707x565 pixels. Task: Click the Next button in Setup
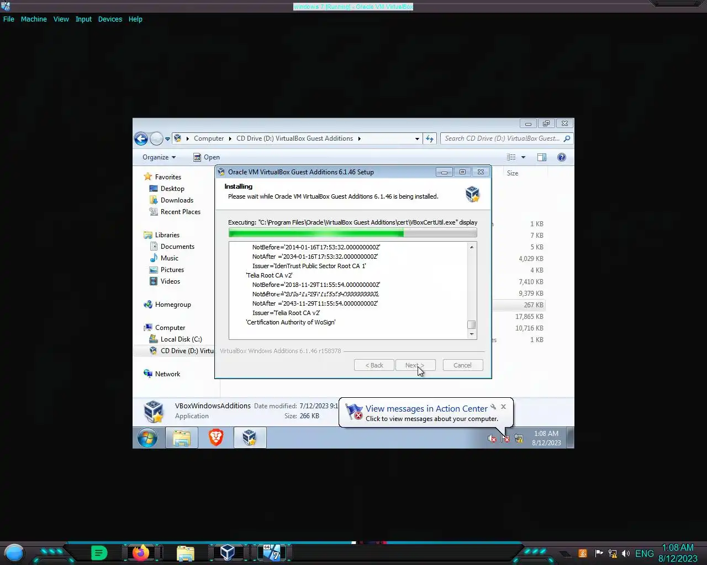coord(415,365)
